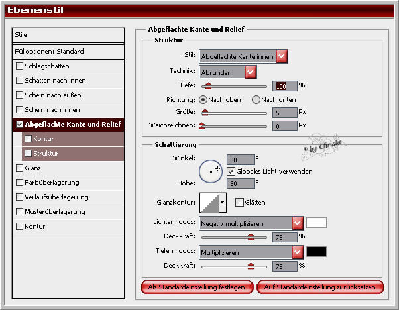399x310 pixels.
Task: Select the Nach oben radio button
Action: point(203,99)
